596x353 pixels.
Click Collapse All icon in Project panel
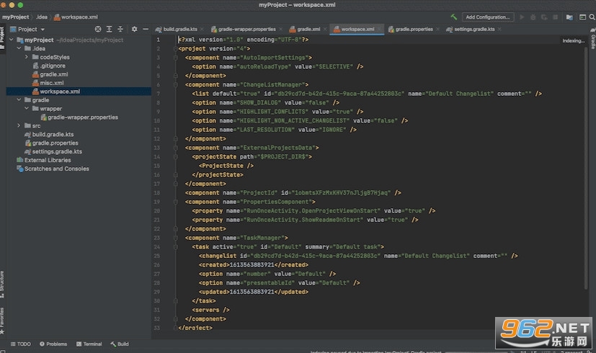(x=120, y=30)
